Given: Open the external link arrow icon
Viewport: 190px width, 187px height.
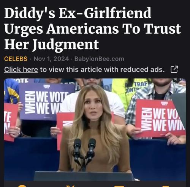Looking at the screenshot, I should coord(174,69).
